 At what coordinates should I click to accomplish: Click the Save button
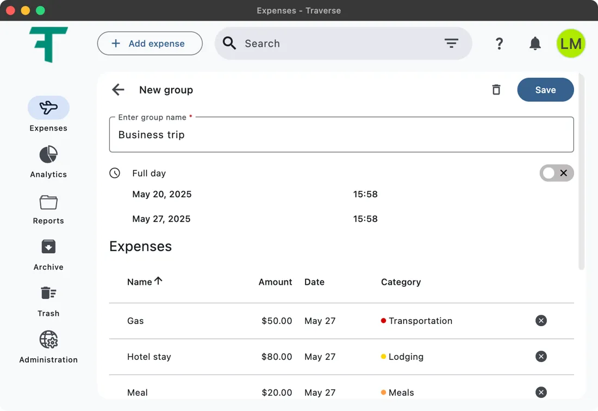tap(545, 90)
